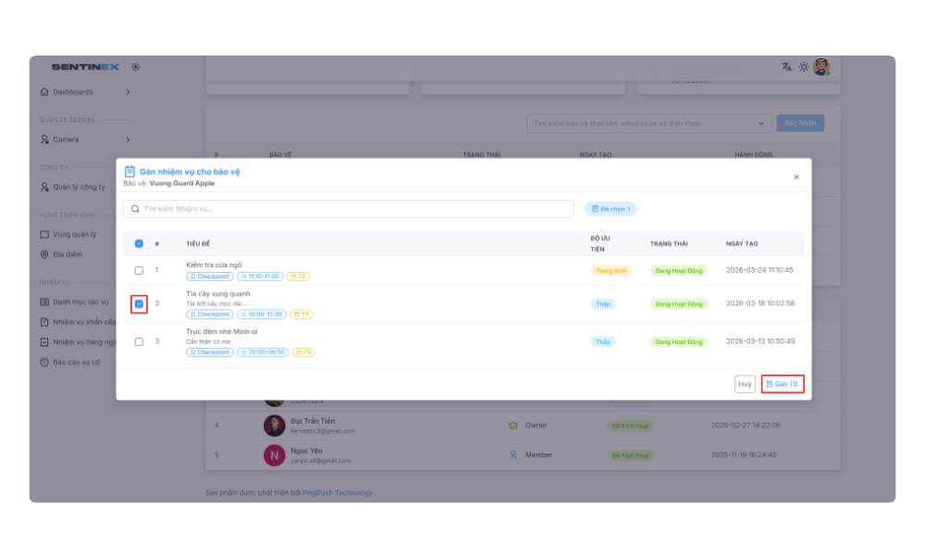Click the Huỷ cancel button

(745, 384)
